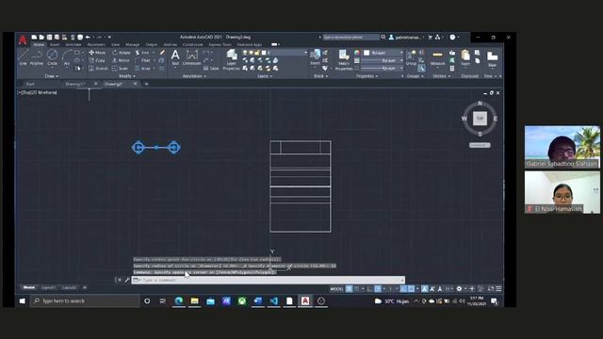Insert a Table from Annotation panel
603x339 pixels.
(211, 69)
